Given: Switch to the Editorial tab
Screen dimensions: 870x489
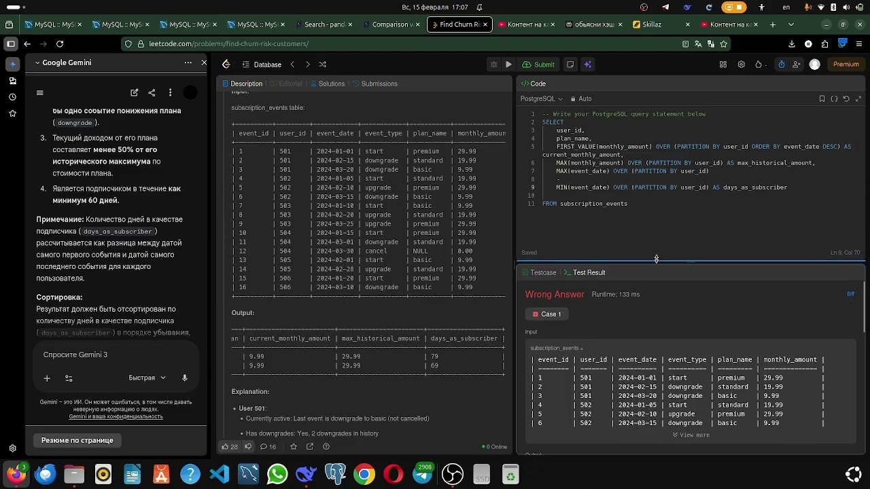Looking at the screenshot, I should click(285, 84).
